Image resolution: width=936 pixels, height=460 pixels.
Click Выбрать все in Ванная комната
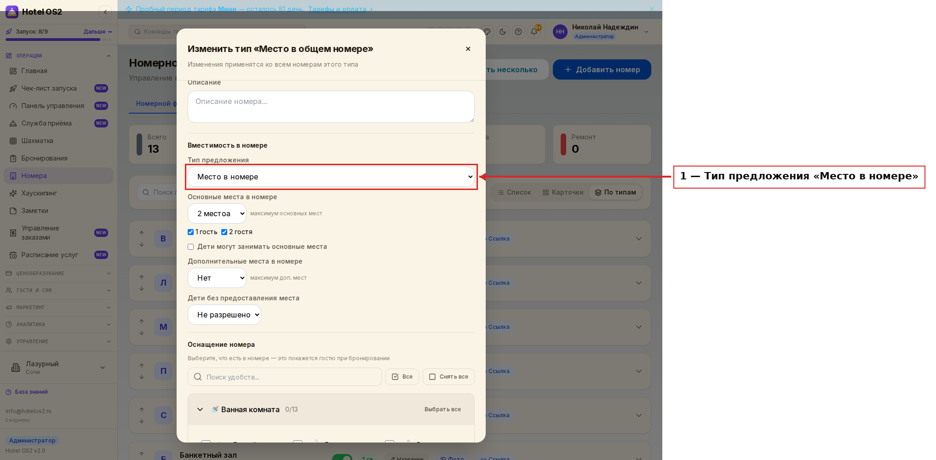(x=442, y=409)
